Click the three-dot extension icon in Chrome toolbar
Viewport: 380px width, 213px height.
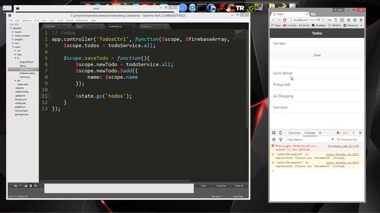click(330, 20)
